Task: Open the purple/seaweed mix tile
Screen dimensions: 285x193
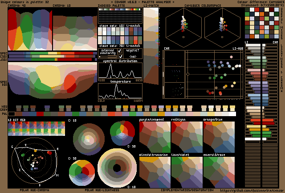Action: click(x=155, y=137)
